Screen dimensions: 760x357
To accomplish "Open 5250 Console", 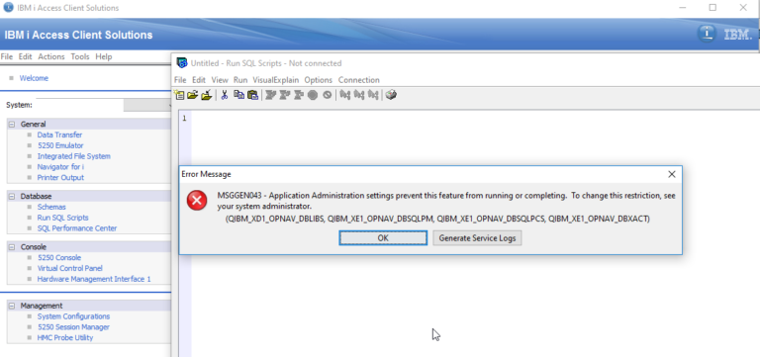I will pos(59,258).
